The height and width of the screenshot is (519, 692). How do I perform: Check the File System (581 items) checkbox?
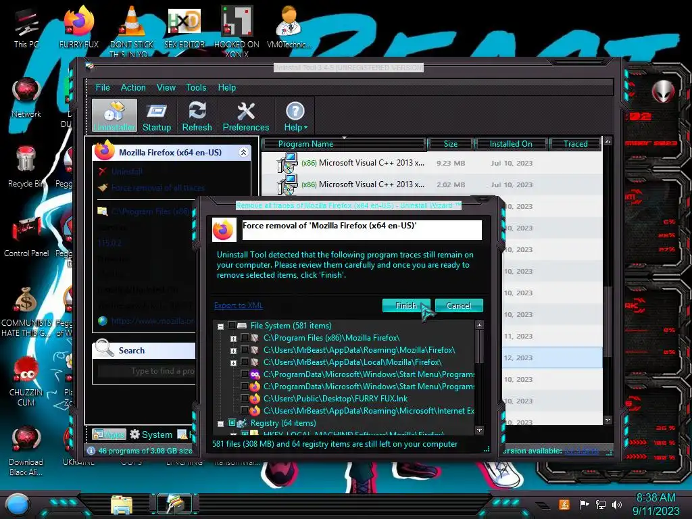click(232, 326)
